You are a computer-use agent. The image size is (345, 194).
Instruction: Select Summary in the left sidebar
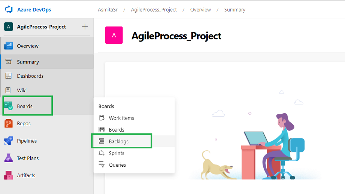coord(28,62)
